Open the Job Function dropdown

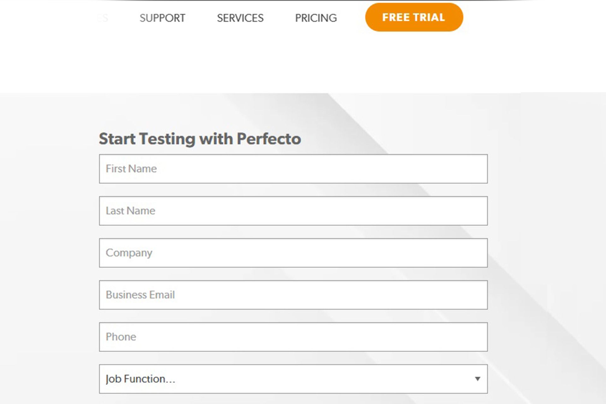pos(293,379)
